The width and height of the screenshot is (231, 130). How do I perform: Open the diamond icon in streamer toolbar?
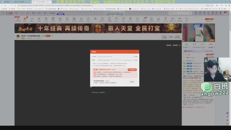[x=116, y=18]
